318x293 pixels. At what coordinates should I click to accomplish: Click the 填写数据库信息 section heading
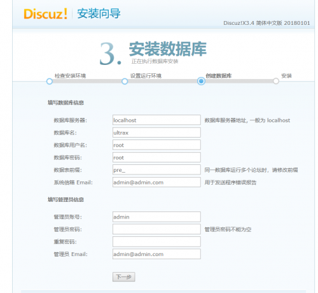coord(66,103)
